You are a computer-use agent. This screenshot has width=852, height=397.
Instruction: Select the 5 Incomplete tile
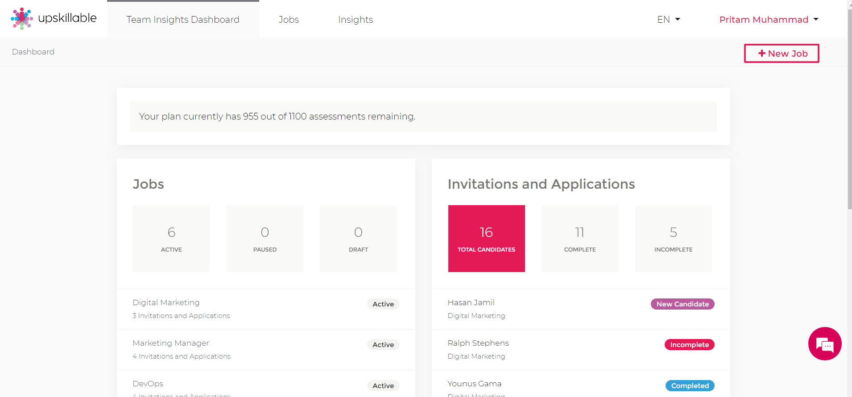tap(674, 239)
